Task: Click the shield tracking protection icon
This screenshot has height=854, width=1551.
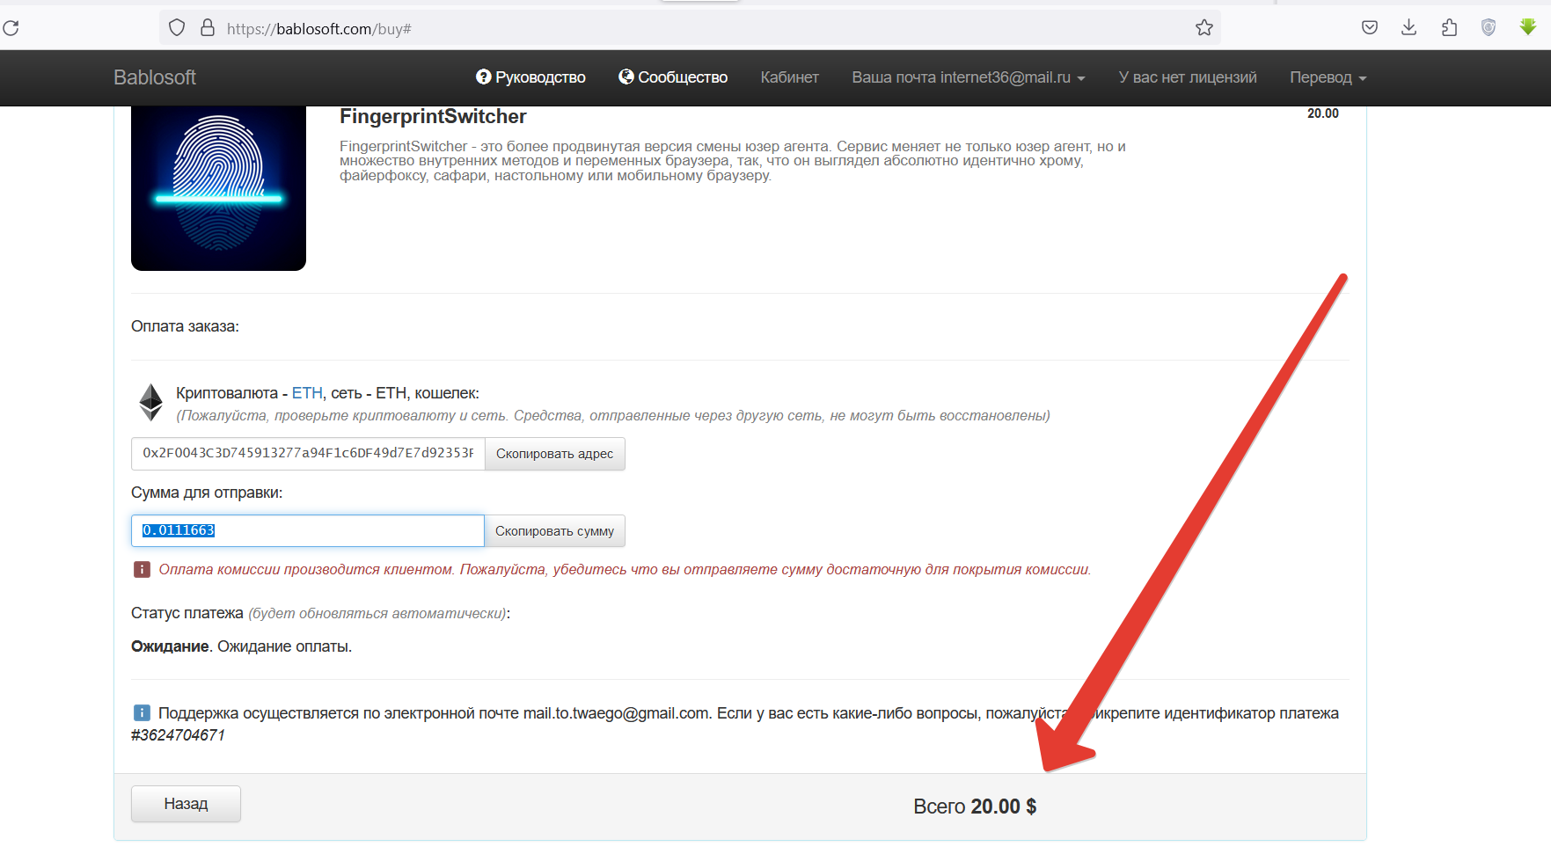Action: point(177,28)
